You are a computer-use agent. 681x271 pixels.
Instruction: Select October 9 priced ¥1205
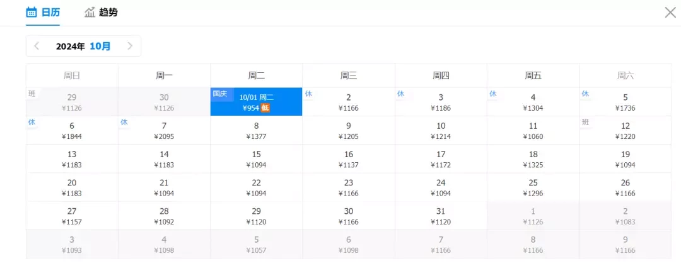click(349, 130)
